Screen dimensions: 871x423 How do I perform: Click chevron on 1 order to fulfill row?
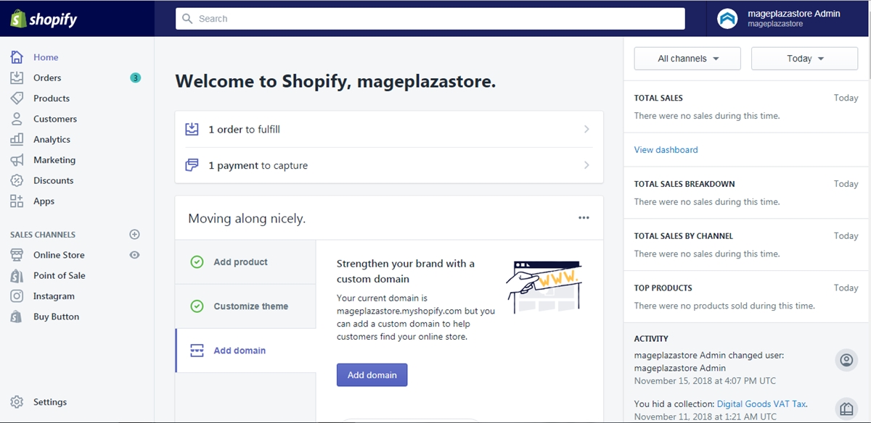pos(586,129)
